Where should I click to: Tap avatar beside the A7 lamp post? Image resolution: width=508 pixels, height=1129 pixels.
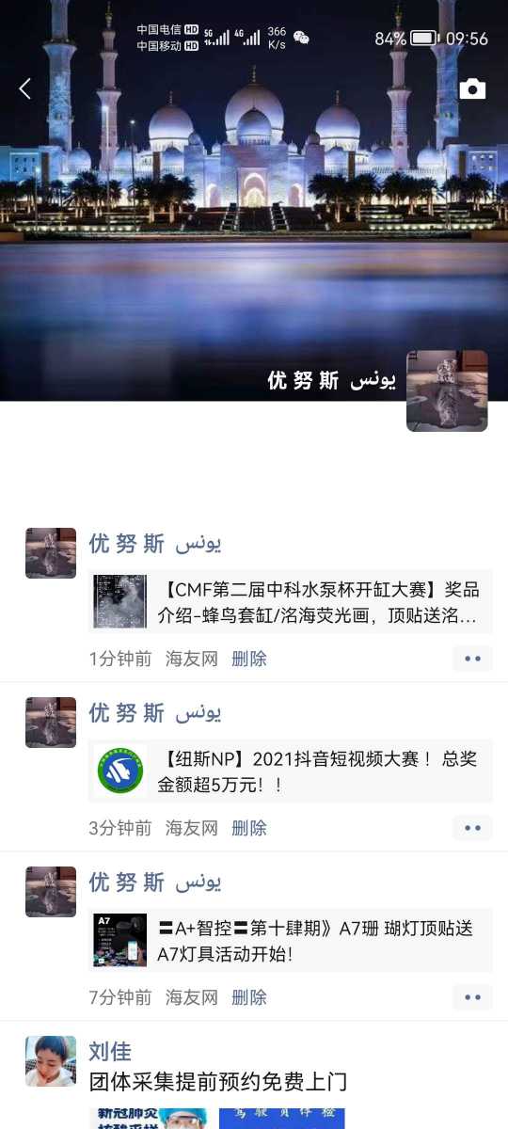coord(51,892)
